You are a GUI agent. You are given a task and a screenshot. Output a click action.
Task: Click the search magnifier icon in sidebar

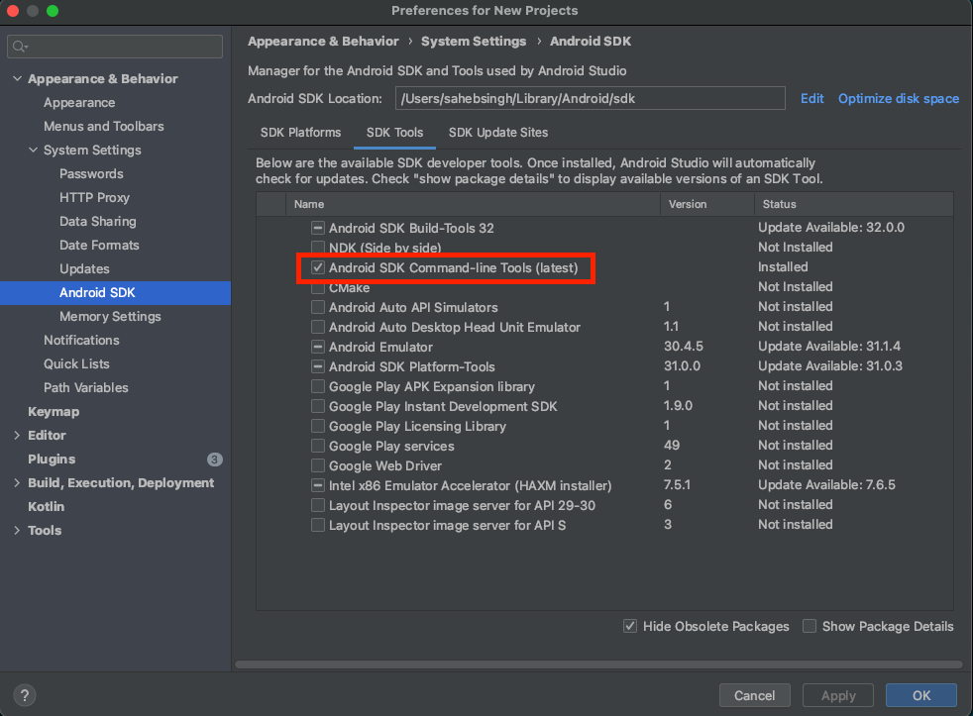[x=20, y=47]
